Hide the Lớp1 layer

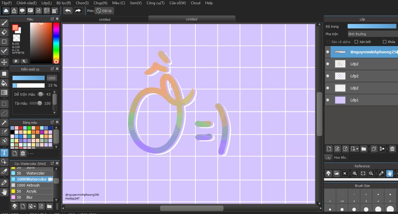(328, 100)
